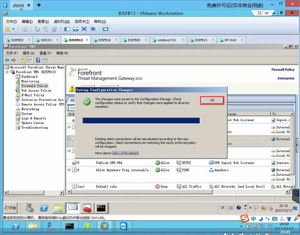Screen dimensions: 300x235
Task: Select Monitoring node in tree
Action: pos(30,81)
